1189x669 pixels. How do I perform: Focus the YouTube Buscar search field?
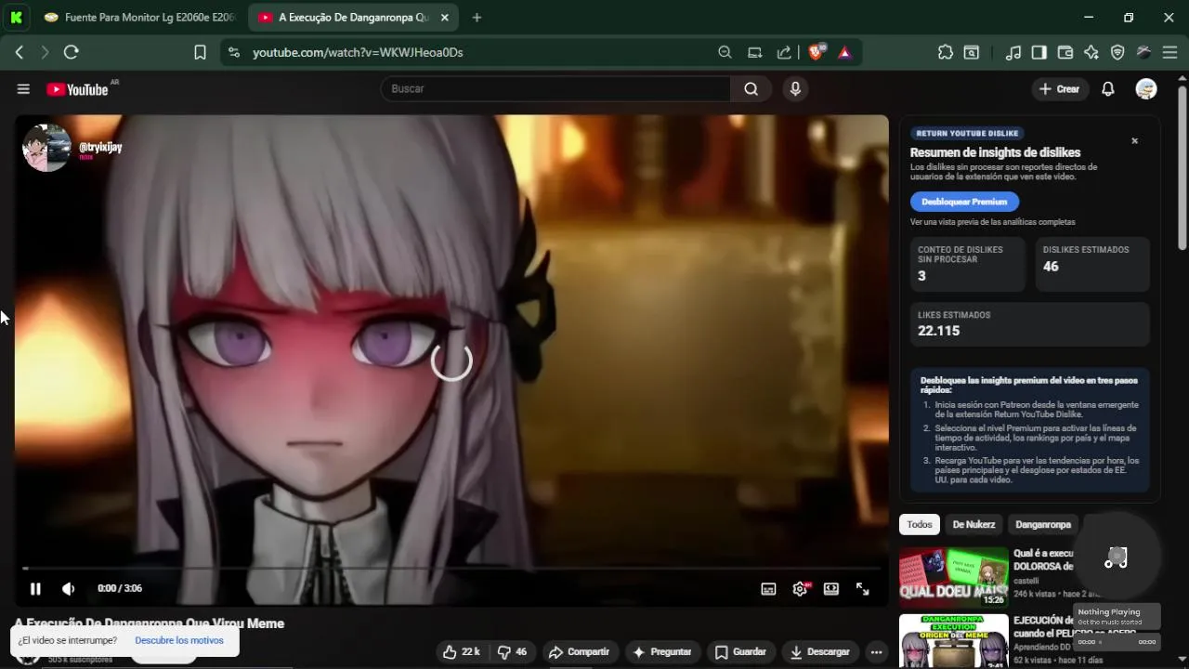click(555, 88)
